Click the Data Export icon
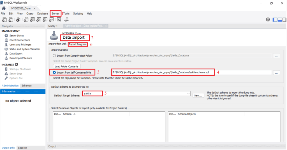 point(6,53)
